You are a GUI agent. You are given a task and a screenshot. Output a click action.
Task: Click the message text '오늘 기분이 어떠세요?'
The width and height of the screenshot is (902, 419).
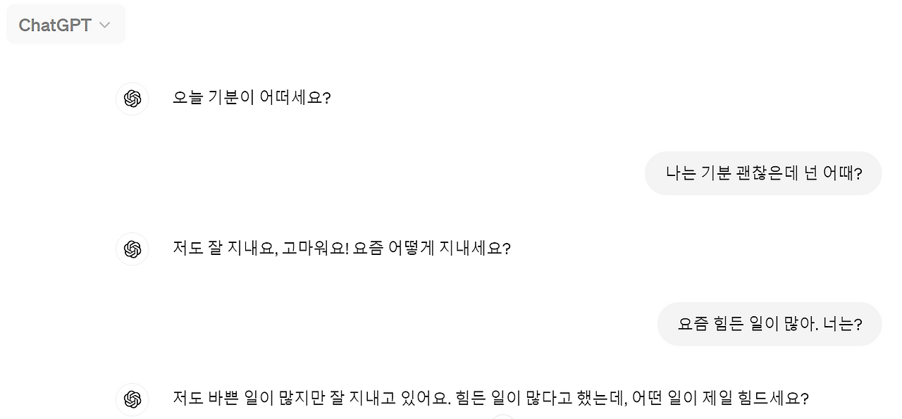(x=251, y=98)
